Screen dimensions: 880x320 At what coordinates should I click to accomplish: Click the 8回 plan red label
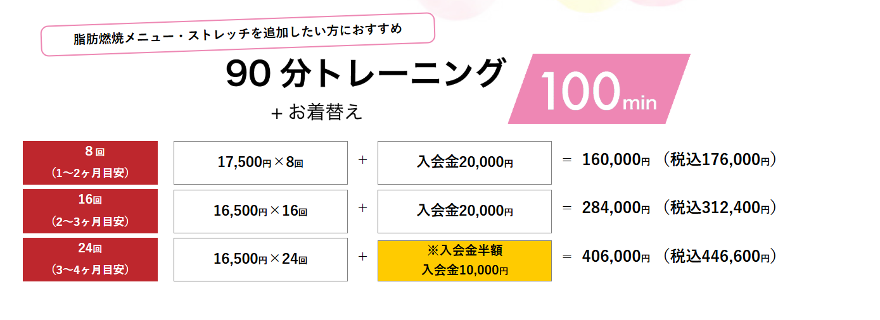click(90, 163)
